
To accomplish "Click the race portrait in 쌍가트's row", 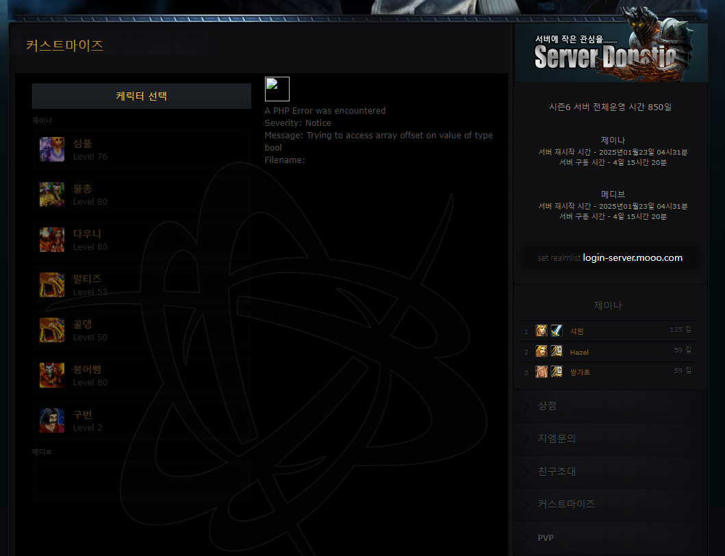I will [x=542, y=371].
